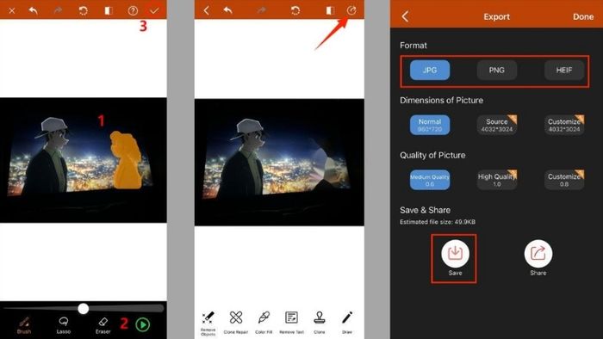Image resolution: width=603 pixels, height=339 pixels.
Task: Tap the orange highlighted figure in the photo
Action: (x=126, y=160)
